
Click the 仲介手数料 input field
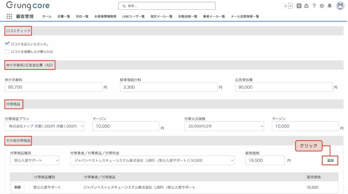coord(53,87)
